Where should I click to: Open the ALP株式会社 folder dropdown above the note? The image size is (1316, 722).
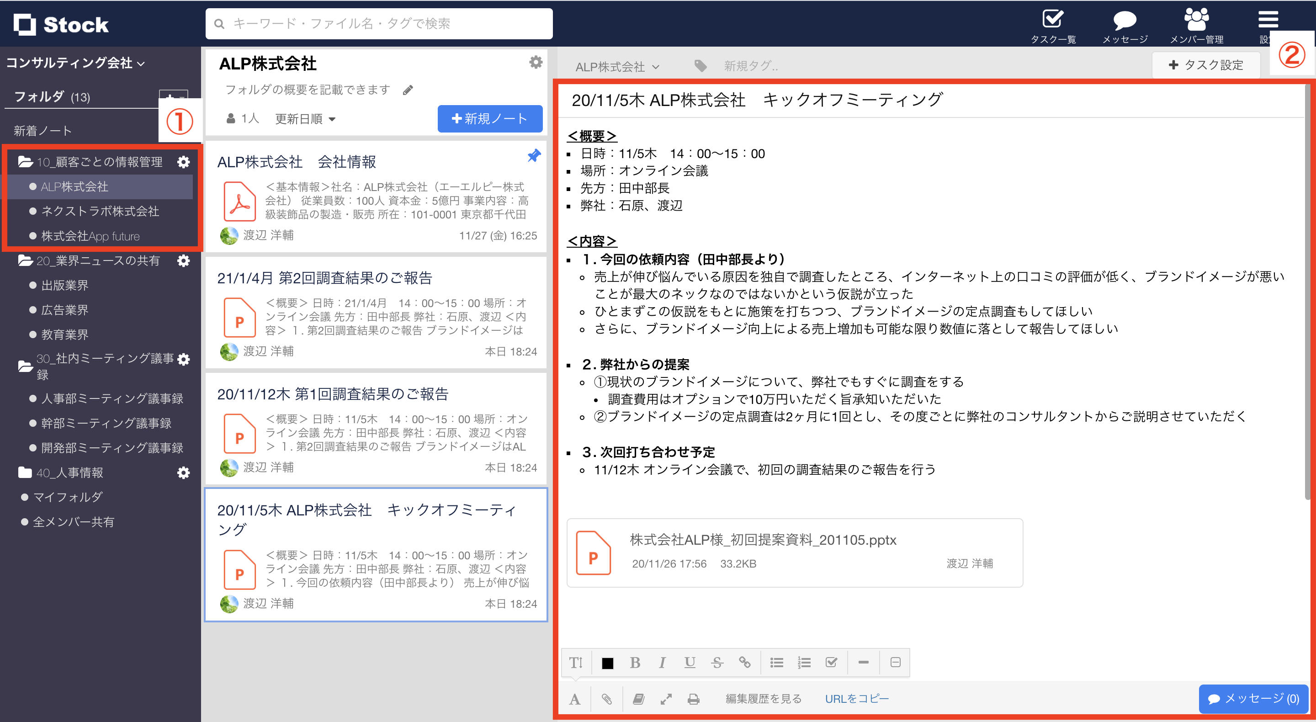[617, 67]
